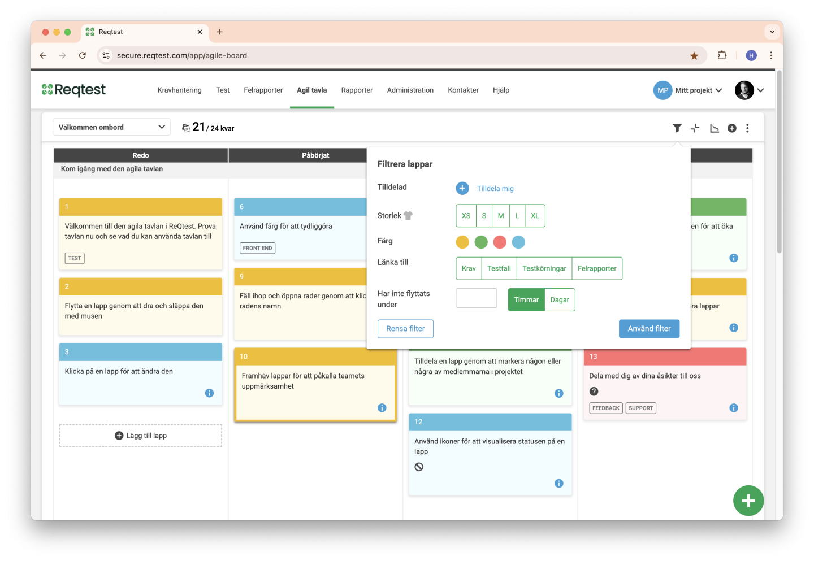
Task: Toggle the Testkörningar link filter
Action: (x=544, y=268)
